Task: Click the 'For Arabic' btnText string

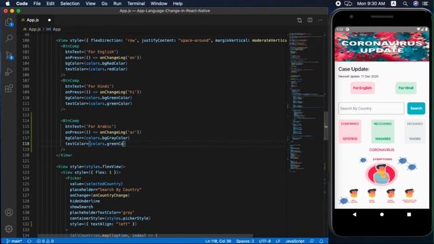Action: [x=101, y=127]
